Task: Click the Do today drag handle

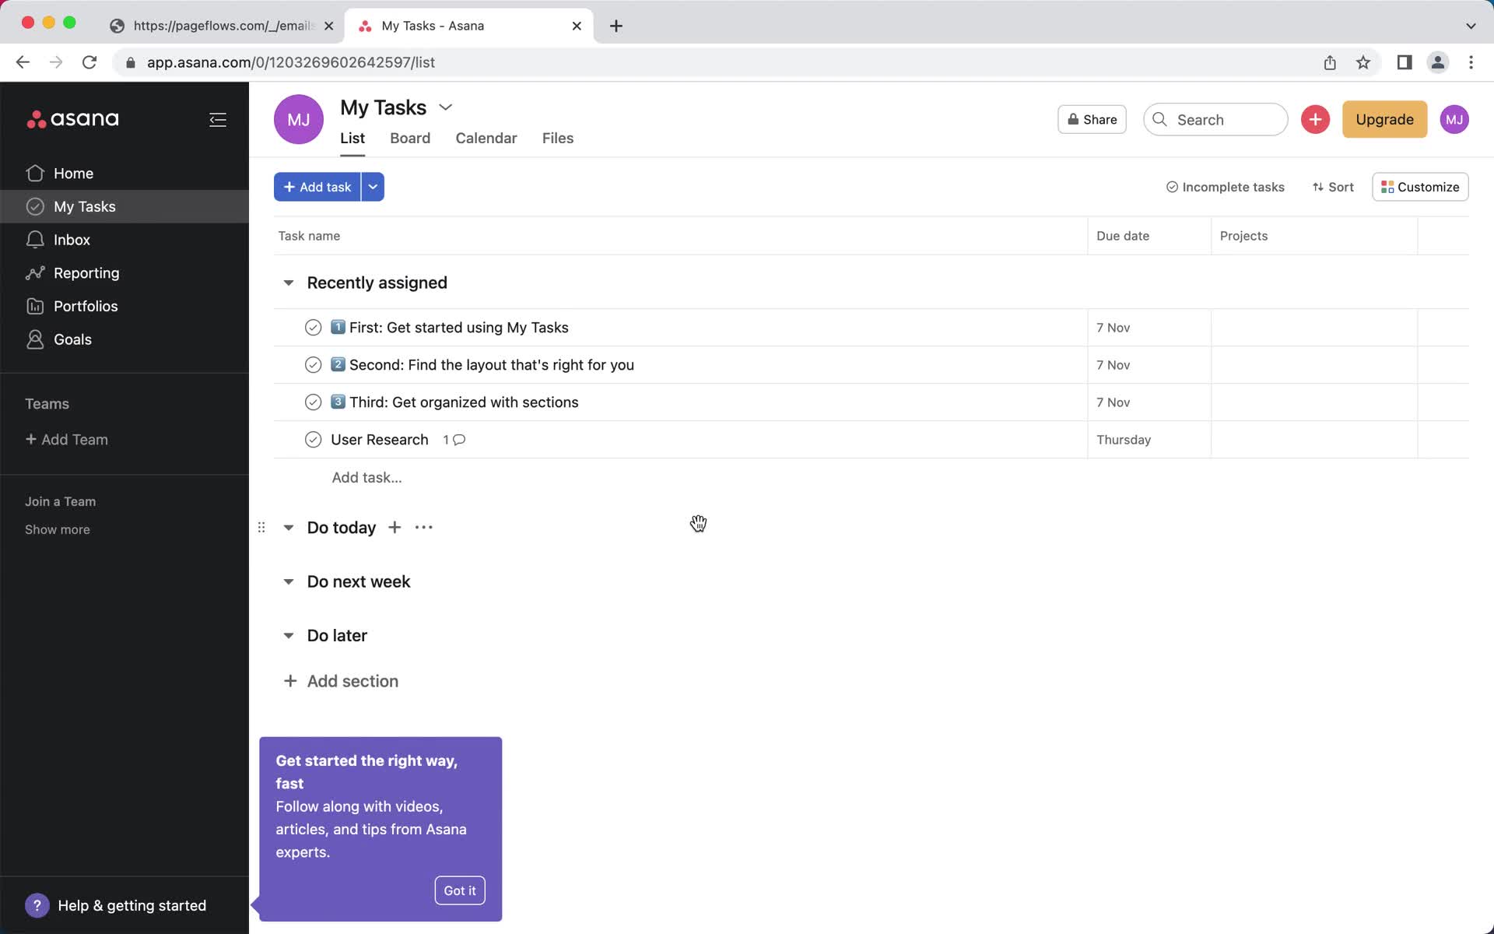Action: pos(261,528)
